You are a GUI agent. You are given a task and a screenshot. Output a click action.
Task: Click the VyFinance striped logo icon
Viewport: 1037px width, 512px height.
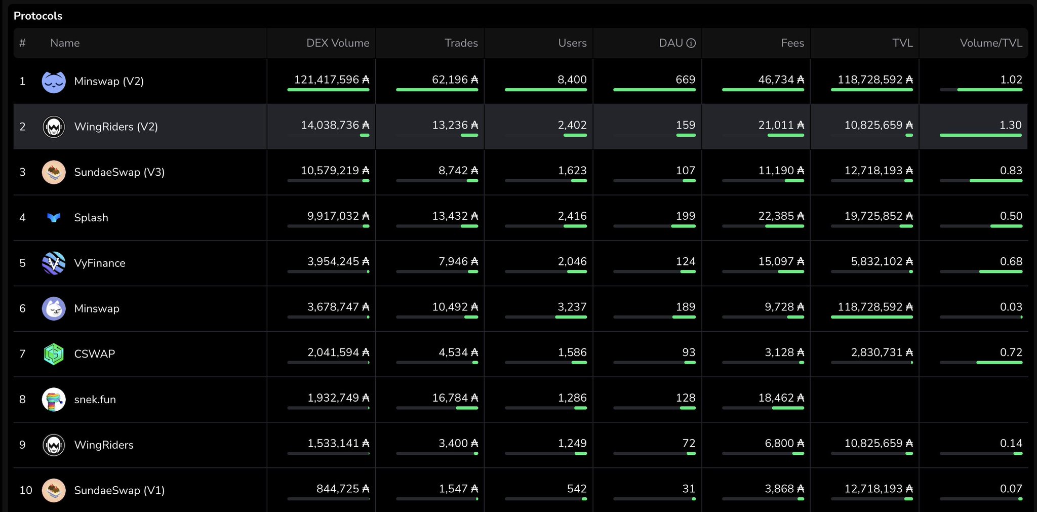coord(54,263)
